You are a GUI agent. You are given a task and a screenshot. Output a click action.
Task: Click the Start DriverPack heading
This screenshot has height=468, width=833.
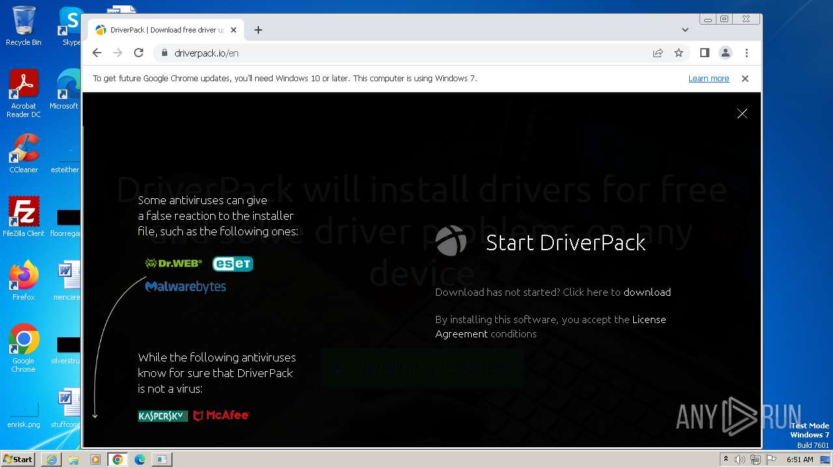pyautogui.click(x=566, y=242)
